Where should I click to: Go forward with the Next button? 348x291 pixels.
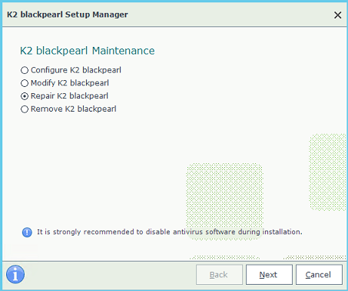tap(269, 275)
